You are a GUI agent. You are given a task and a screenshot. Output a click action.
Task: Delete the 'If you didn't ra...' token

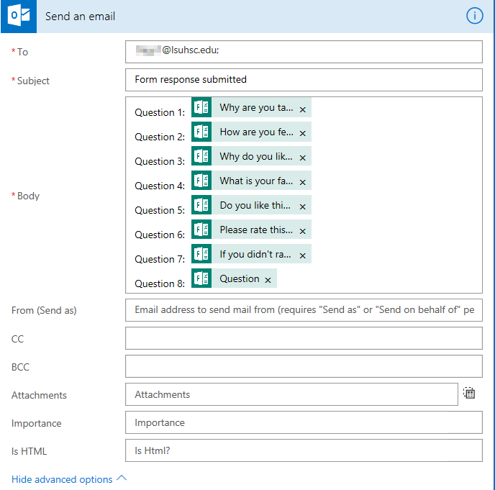[303, 256]
